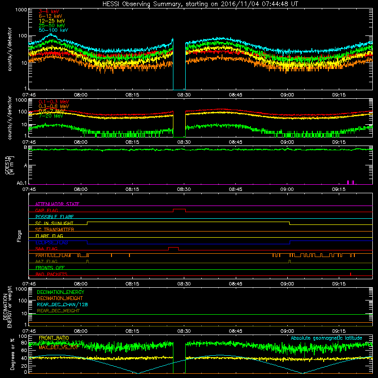Select the SC_IN_SUNLIGHT flag label
This screenshot has width=378, height=378.
click(x=54, y=223)
